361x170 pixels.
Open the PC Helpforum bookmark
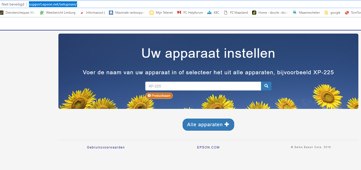190,13
